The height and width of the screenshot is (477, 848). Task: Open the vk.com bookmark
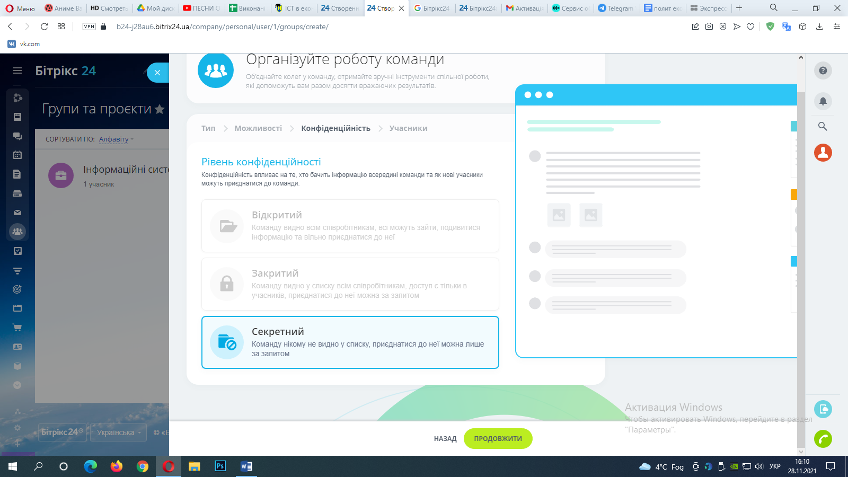[x=24, y=44]
